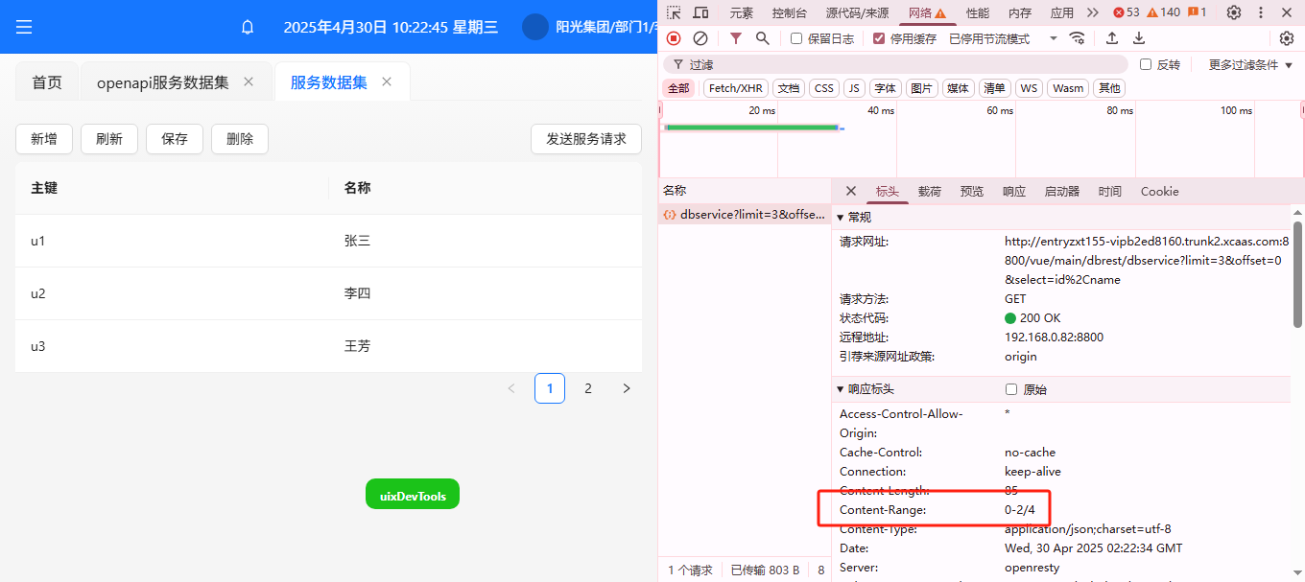Click the network filter text field
The width and height of the screenshot is (1305, 582).
point(895,64)
